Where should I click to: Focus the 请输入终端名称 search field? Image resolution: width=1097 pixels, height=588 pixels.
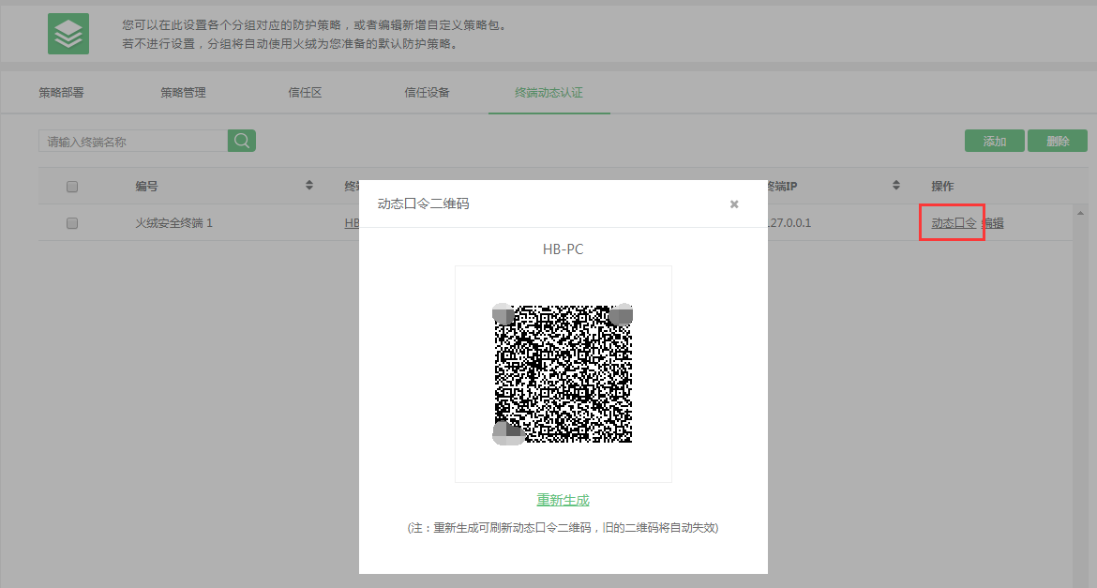click(133, 141)
